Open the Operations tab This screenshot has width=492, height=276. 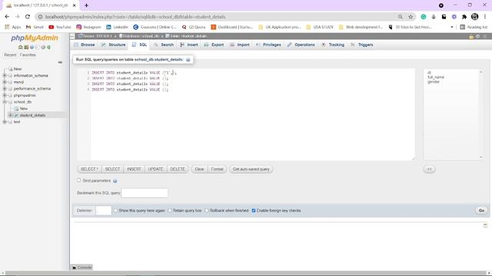pos(301,44)
